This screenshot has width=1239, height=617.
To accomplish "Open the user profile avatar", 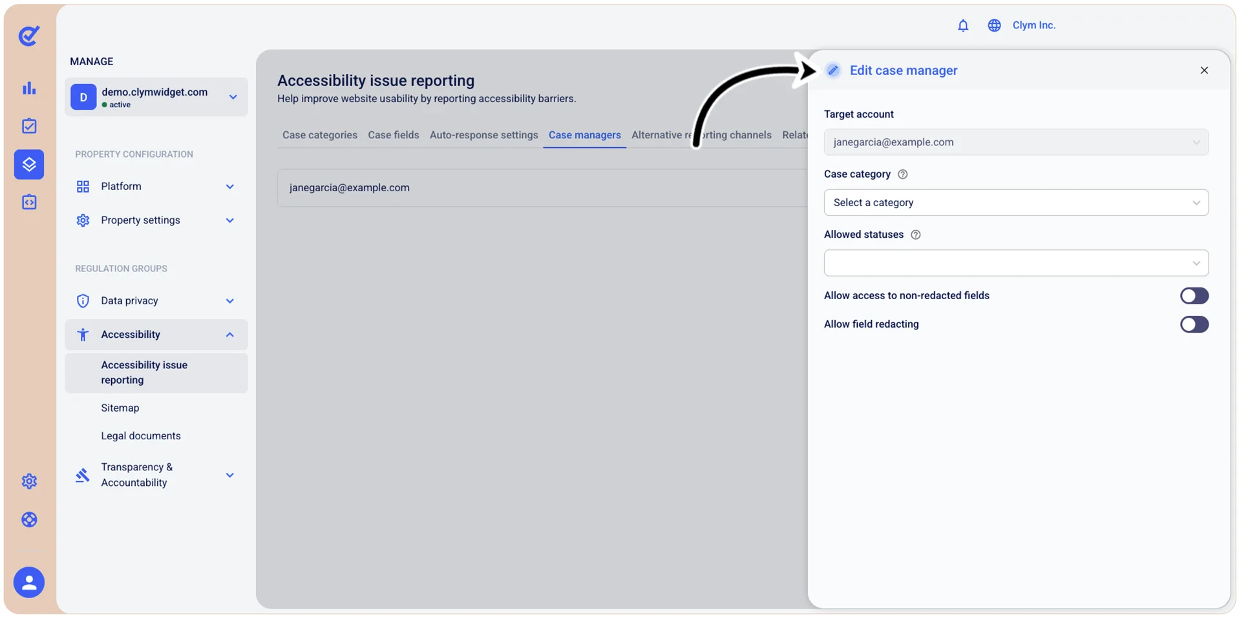I will (29, 582).
